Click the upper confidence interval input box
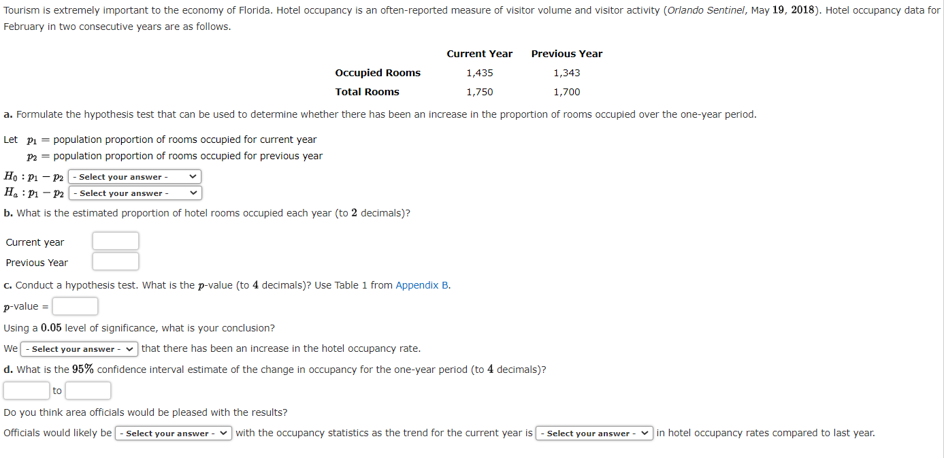 click(88, 390)
